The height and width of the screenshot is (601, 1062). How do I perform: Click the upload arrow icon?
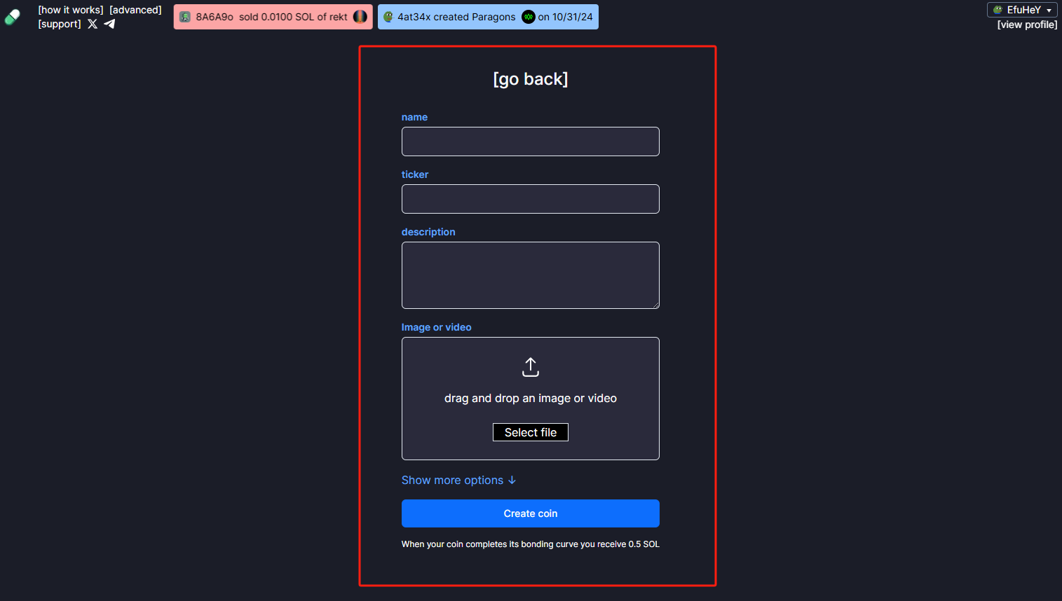click(x=531, y=367)
